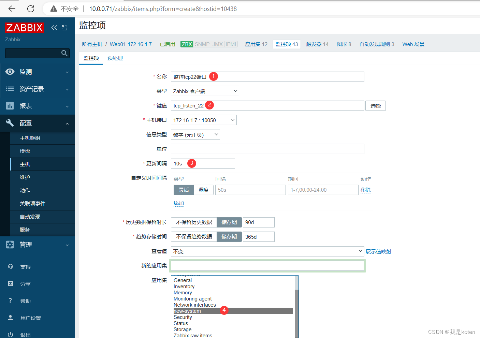Click the 添加 interval link
The height and width of the screenshot is (338, 480).
(x=179, y=203)
